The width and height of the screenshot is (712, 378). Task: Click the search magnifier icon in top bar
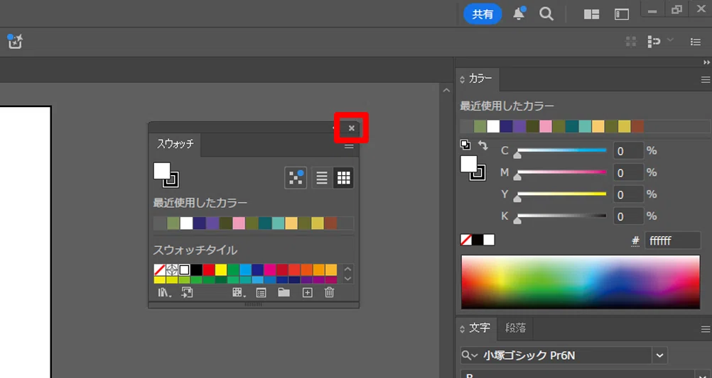[546, 14]
